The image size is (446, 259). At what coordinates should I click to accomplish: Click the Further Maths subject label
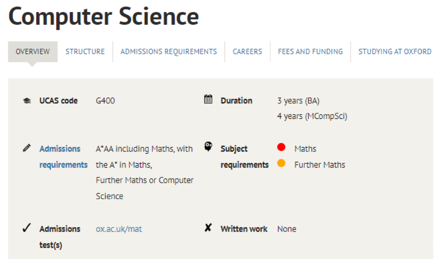point(320,165)
